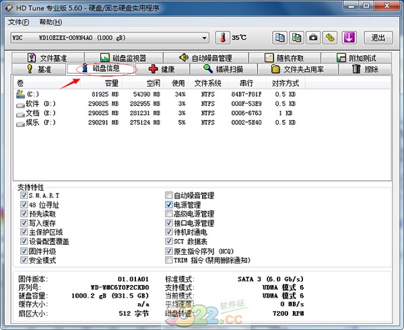Open the 磁盘监视器 tab
The width and height of the screenshot is (404, 330).
123,58
